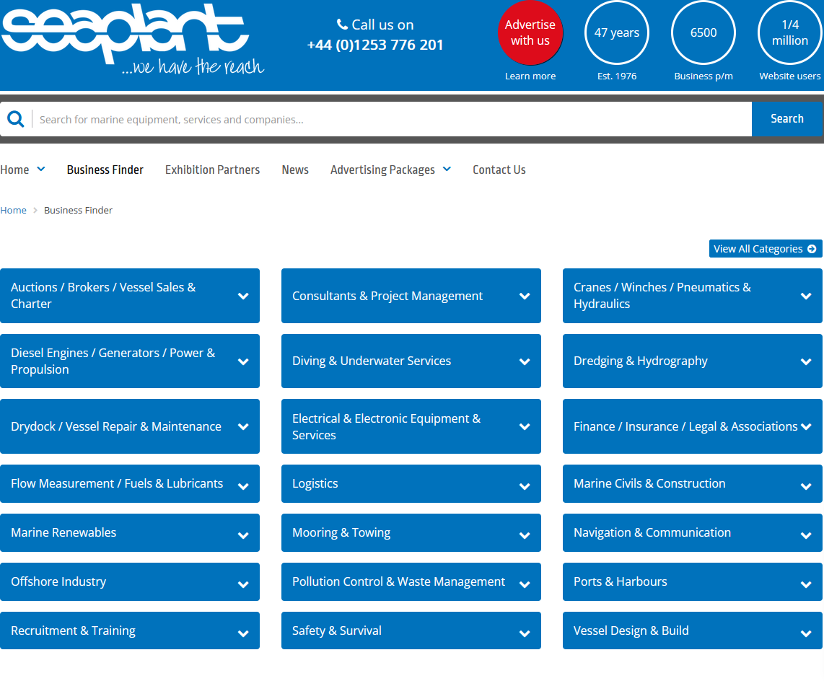Click the View All Categories button
Image resolution: width=824 pixels, height=681 pixels.
point(765,249)
